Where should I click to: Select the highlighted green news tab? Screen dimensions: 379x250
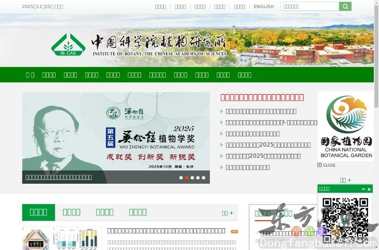[38, 212]
